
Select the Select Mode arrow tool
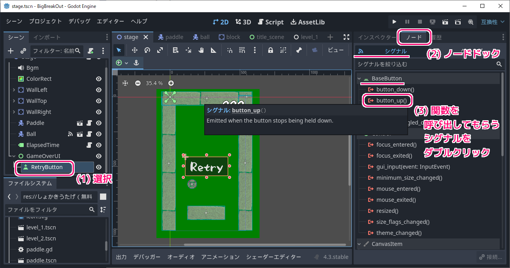(119, 50)
